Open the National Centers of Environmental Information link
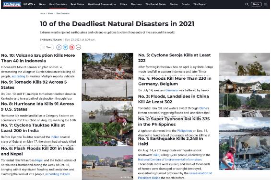 pyautogui.click(x=170, y=159)
